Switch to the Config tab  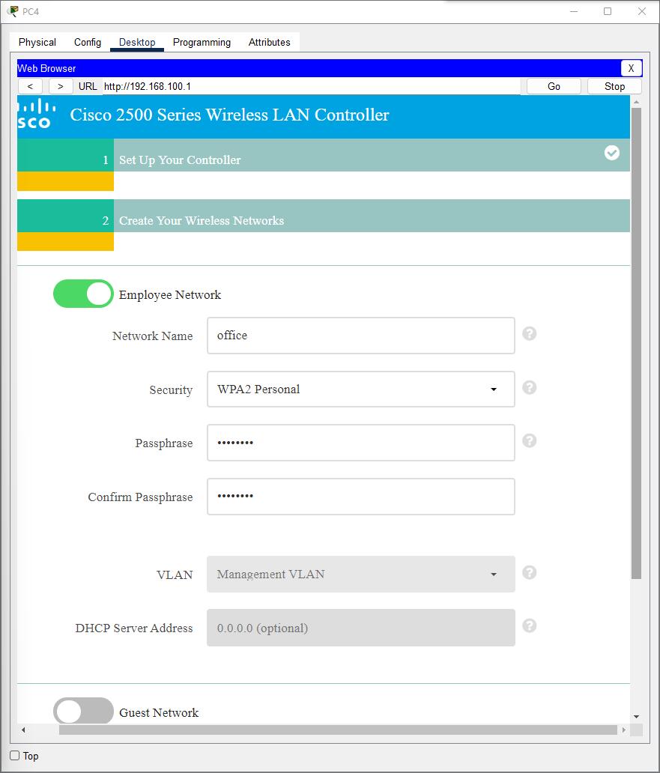(87, 43)
